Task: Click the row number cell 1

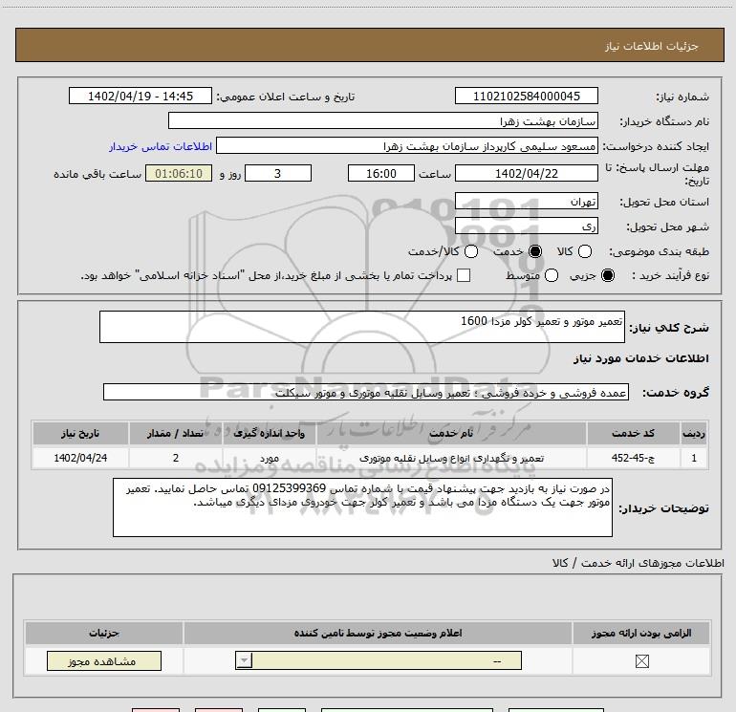Action: point(694,458)
